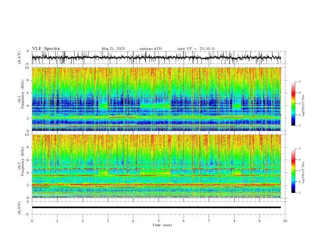Click the 'ch.1(V)' waveform axis label
The width and height of the screenshot is (321, 248).
click(19, 58)
